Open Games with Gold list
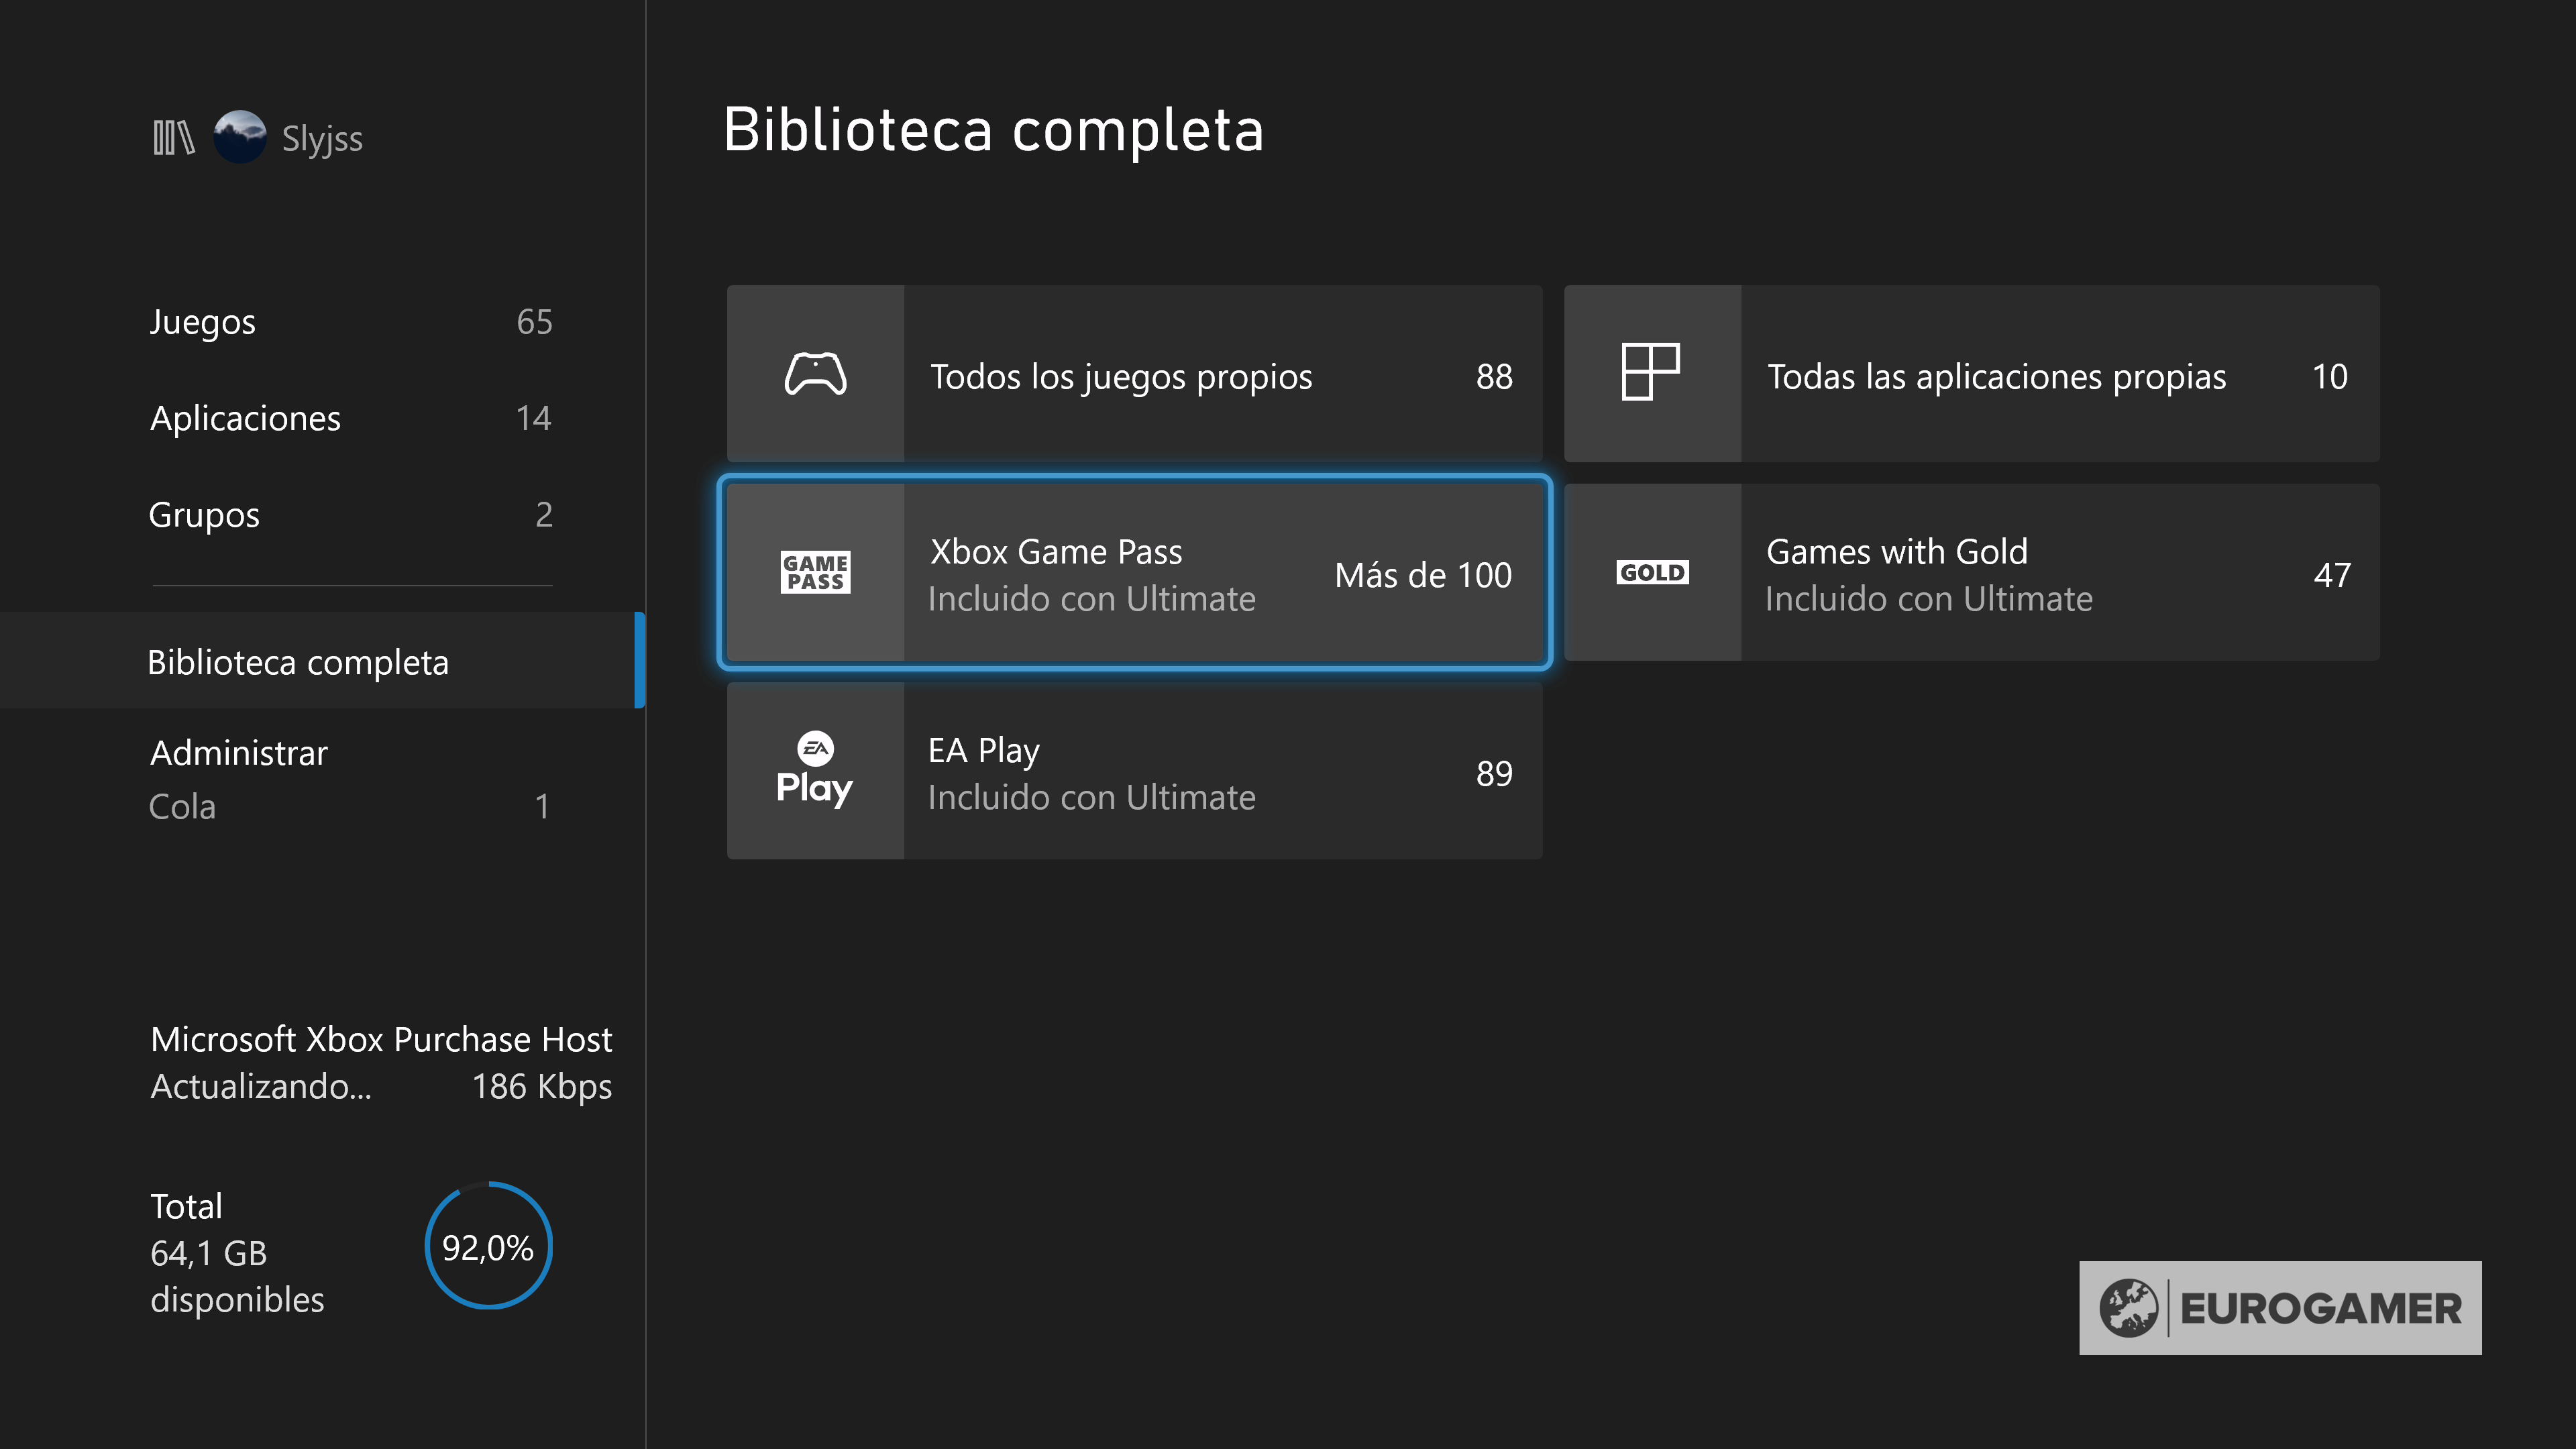 coord(1971,572)
